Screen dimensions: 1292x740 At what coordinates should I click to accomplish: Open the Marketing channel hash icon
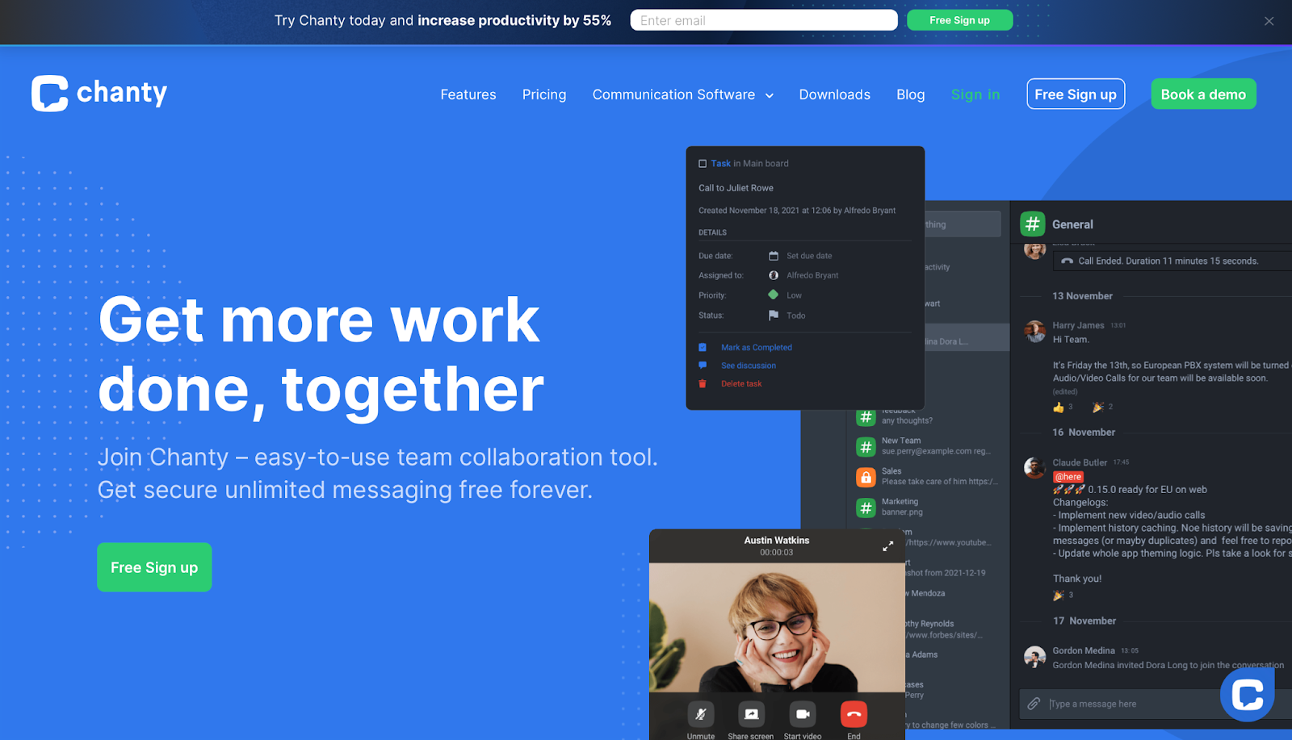(x=866, y=508)
